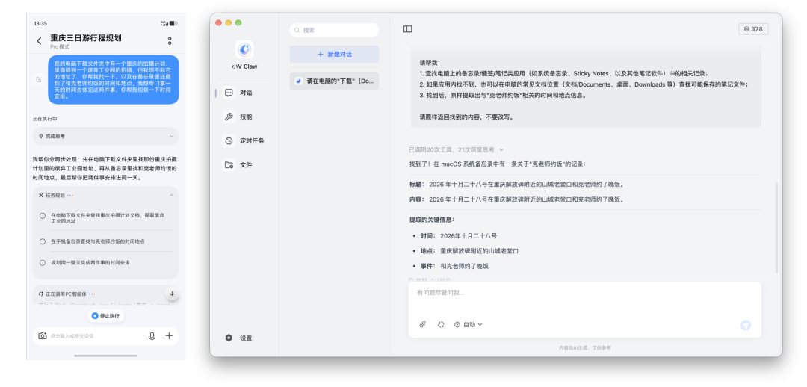Click 正在调用PC智能体 status on phone
This screenshot has width=807, height=387.
pyautogui.click(x=66, y=294)
